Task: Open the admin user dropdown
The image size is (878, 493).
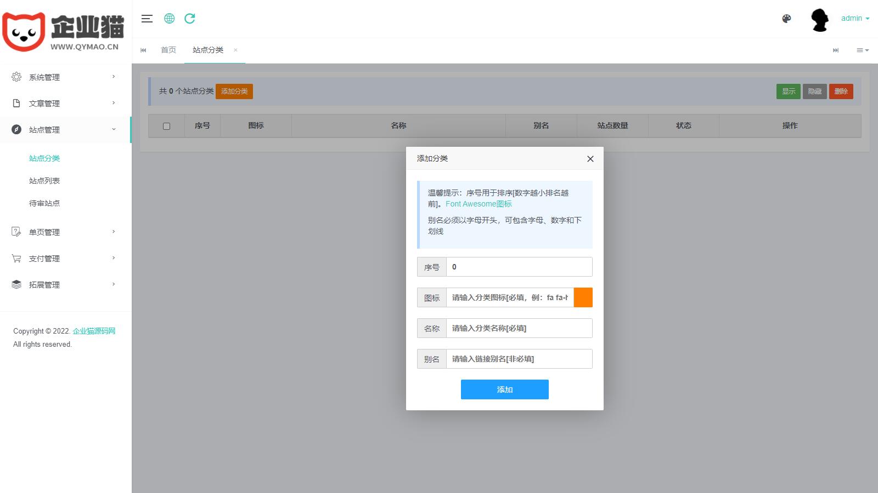Action: tap(855, 19)
